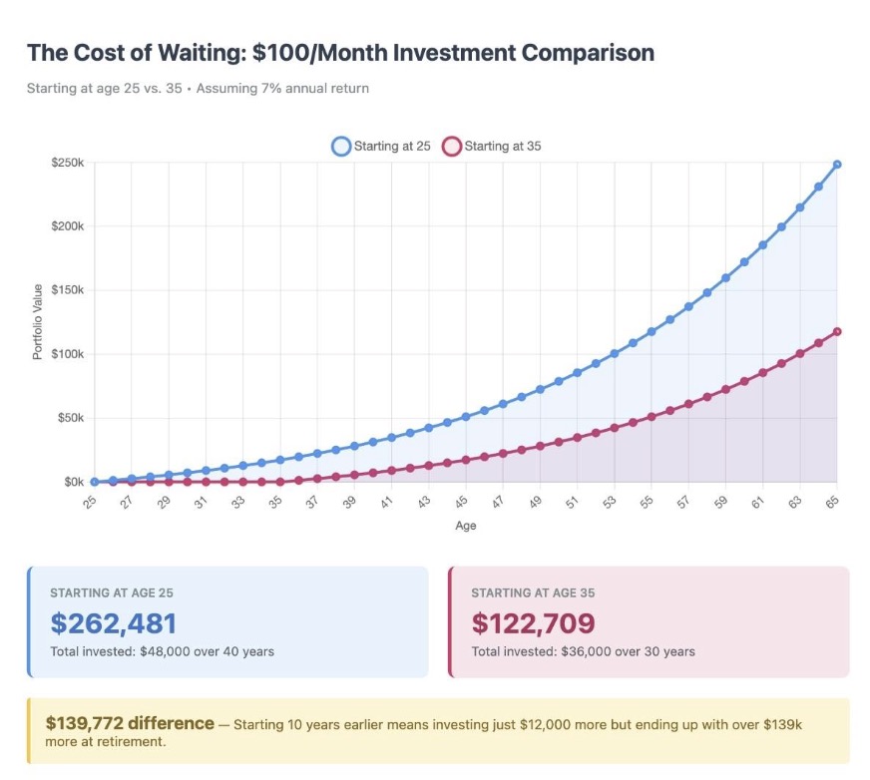Click the $262,481 total value

[x=113, y=623]
